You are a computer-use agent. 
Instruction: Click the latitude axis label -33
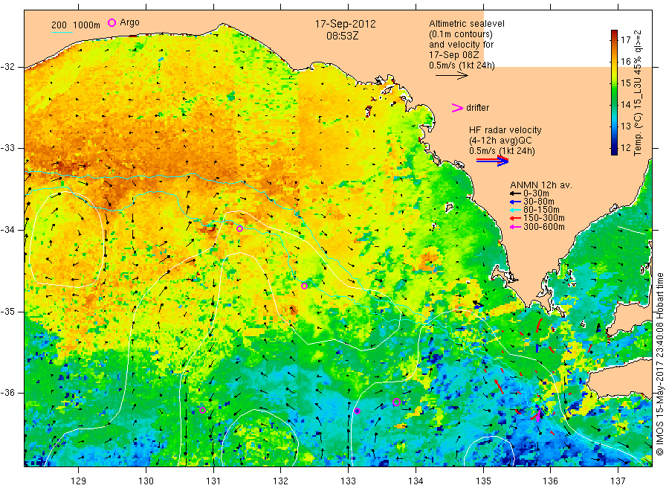(x=7, y=148)
